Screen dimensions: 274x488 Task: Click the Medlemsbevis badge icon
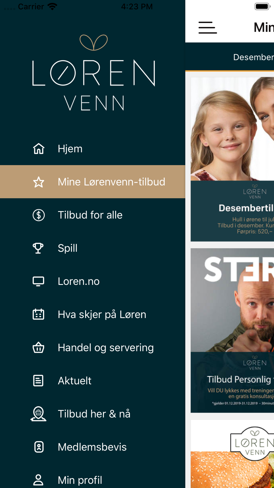[x=39, y=447]
